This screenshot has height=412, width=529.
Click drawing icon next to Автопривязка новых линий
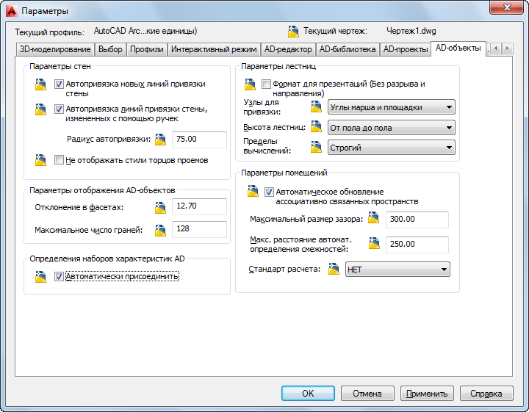point(40,84)
